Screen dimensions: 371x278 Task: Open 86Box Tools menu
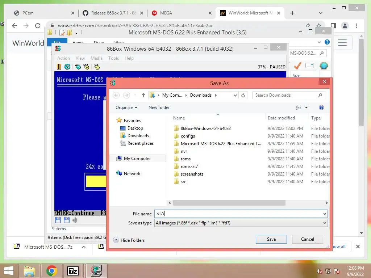[113, 58]
